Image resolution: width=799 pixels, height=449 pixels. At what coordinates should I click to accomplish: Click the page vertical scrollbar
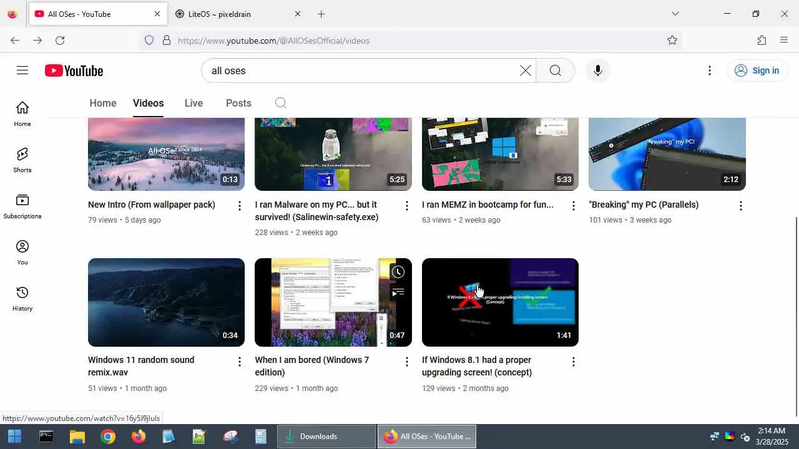point(795,316)
